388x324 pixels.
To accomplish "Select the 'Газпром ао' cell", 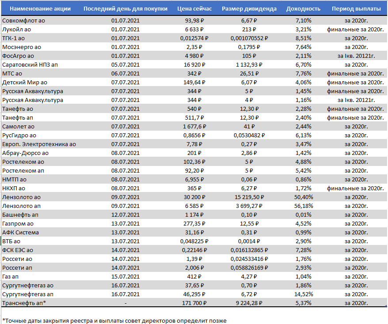I will tap(18, 224).
